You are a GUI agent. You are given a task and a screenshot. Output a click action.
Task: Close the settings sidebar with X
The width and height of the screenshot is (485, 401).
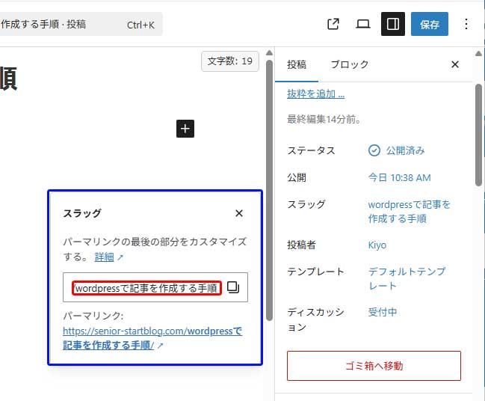[x=455, y=64]
